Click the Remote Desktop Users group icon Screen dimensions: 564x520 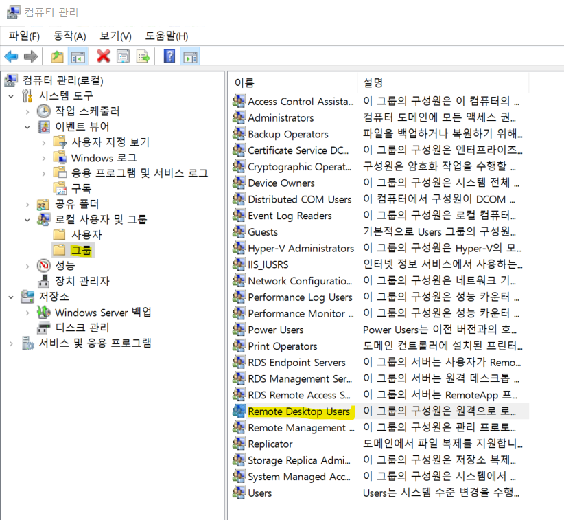(239, 411)
